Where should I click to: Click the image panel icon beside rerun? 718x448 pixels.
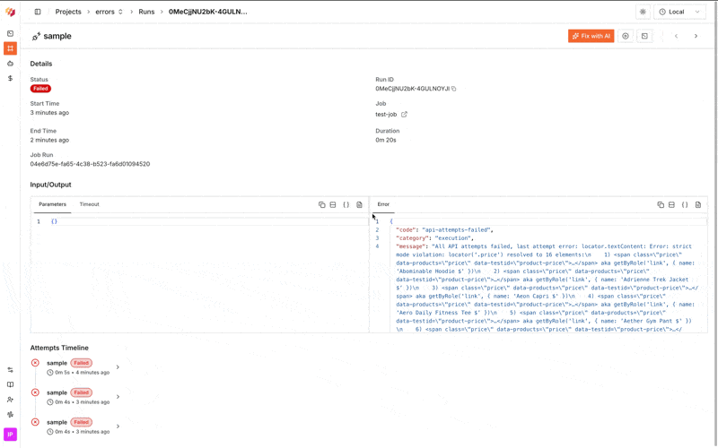point(644,36)
